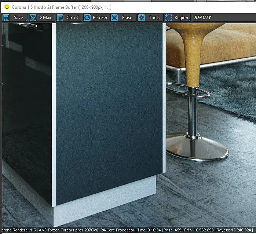Open the Save dropdown corner arrow
The height and width of the screenshot is (234, 256).
tap(26, 20)
